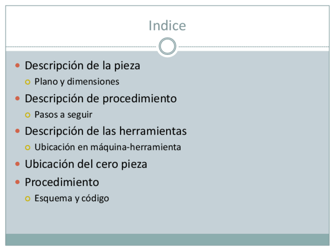335x251 pixels.
Task: Select the "Descripción de las herramientas" line
Action: [x=105, y=131]
